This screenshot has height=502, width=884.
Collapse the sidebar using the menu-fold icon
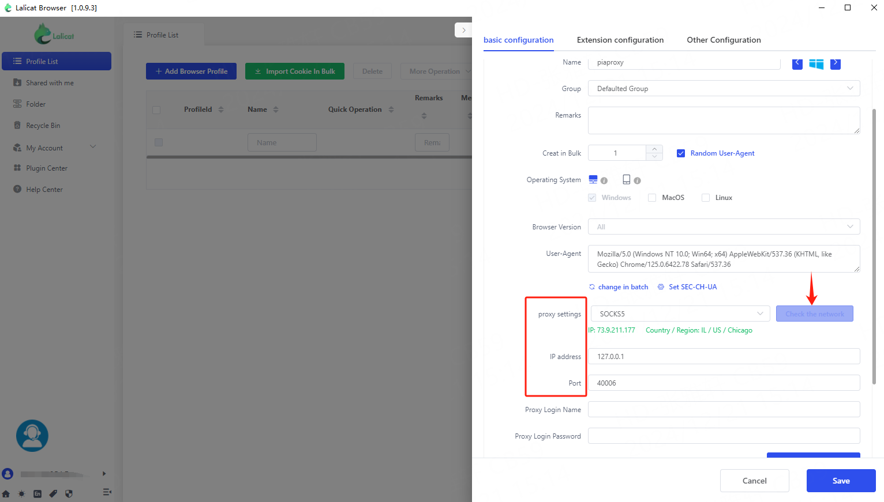click(x=107, y=492)
